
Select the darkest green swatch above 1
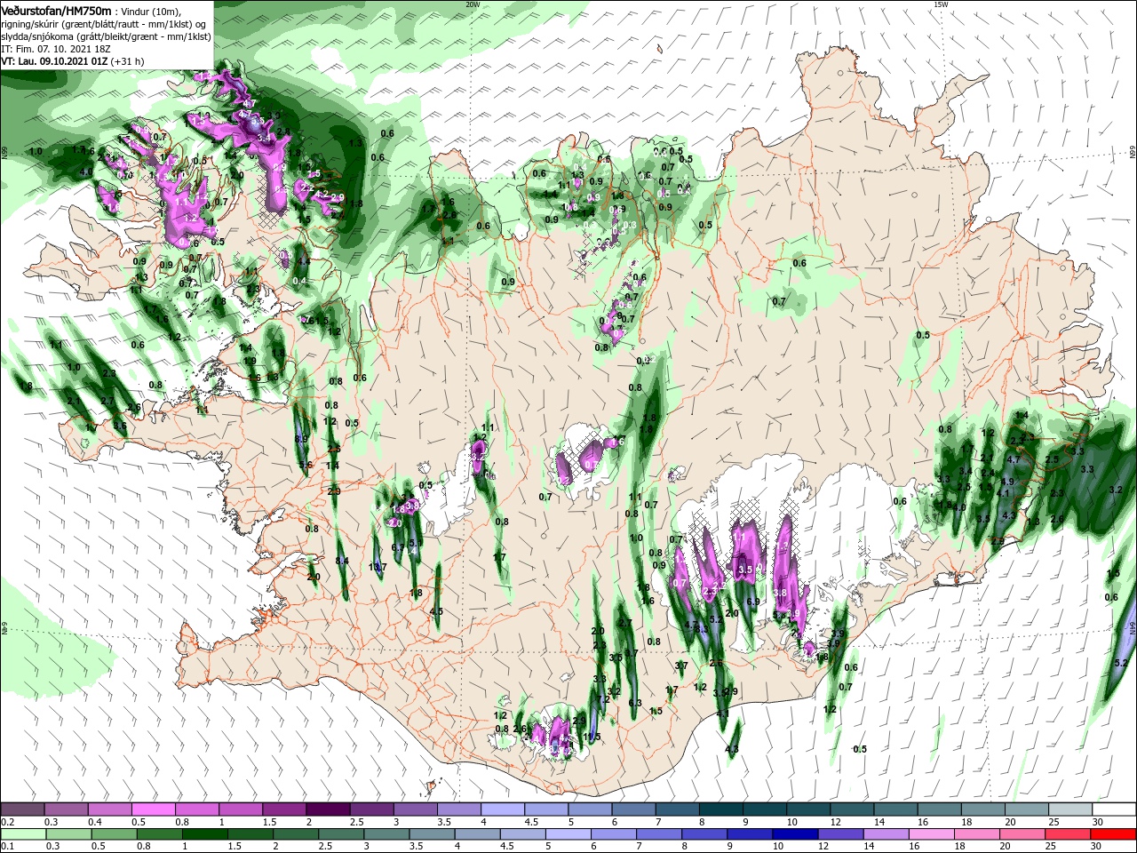pos(204,833)
